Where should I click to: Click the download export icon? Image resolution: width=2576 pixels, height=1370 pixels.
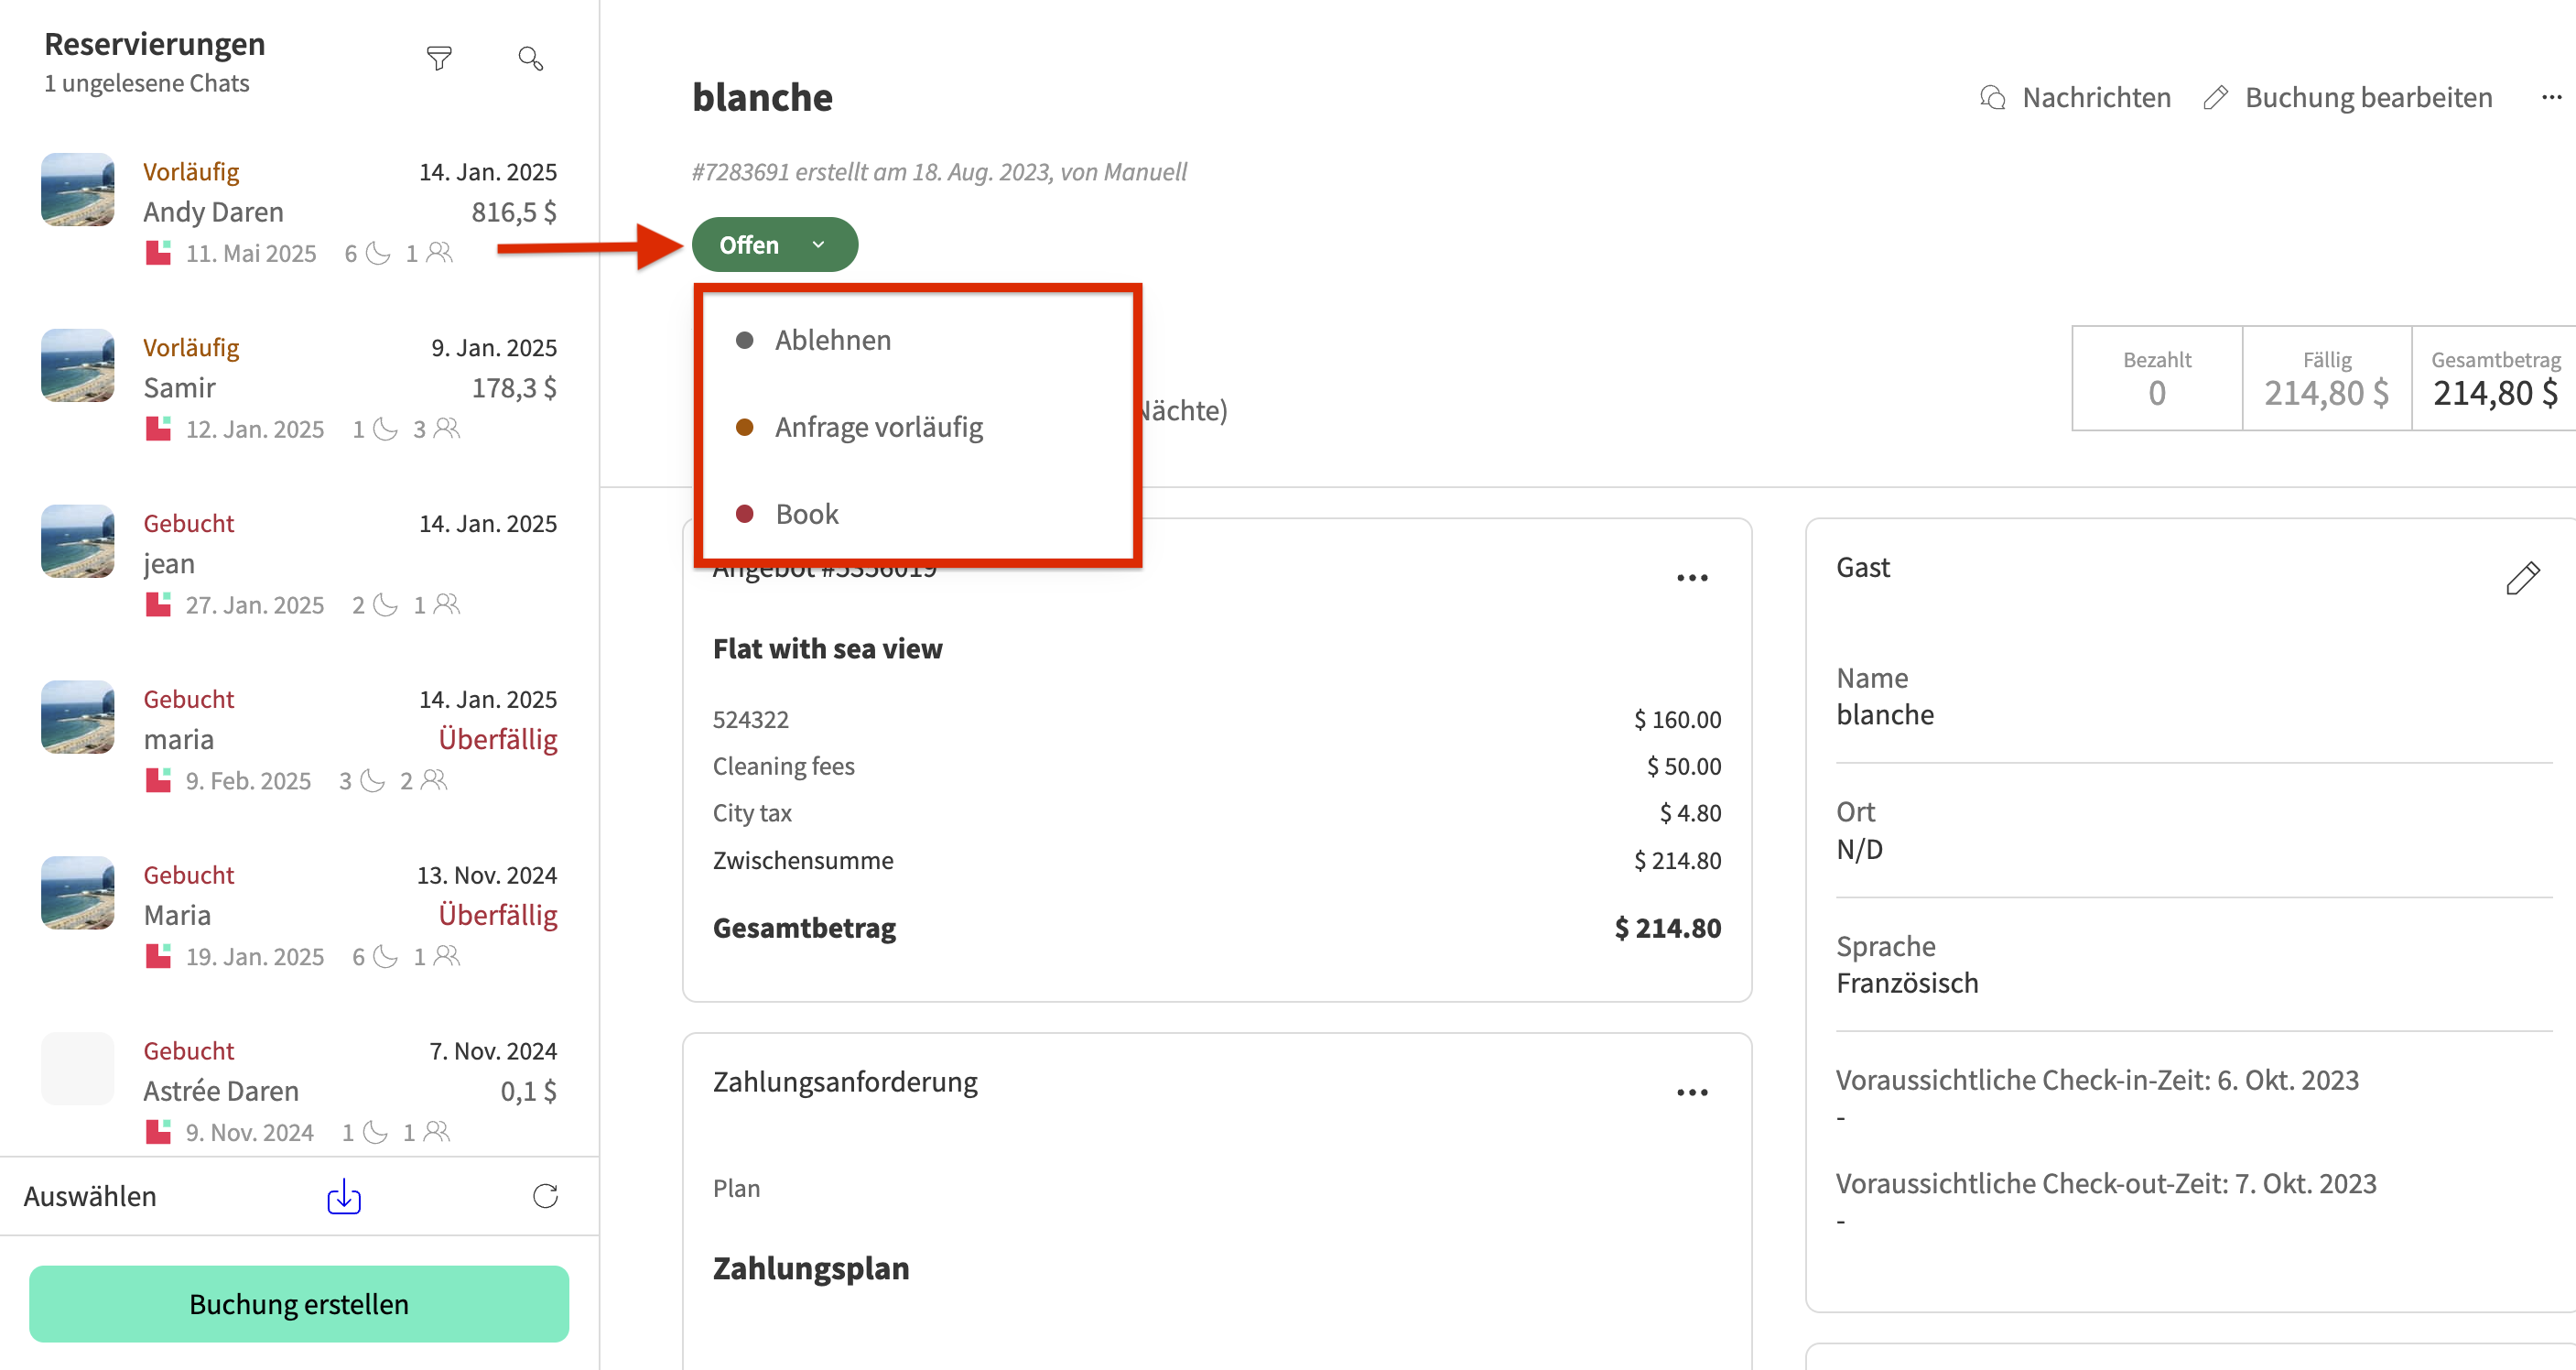tap(344, 1196)
